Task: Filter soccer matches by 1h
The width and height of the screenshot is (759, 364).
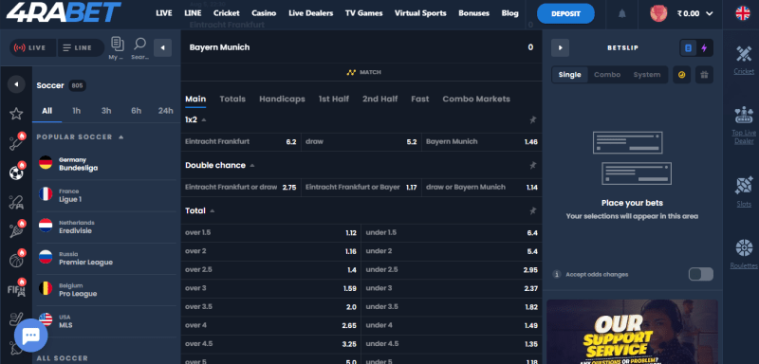Action: tap(77, 111)
